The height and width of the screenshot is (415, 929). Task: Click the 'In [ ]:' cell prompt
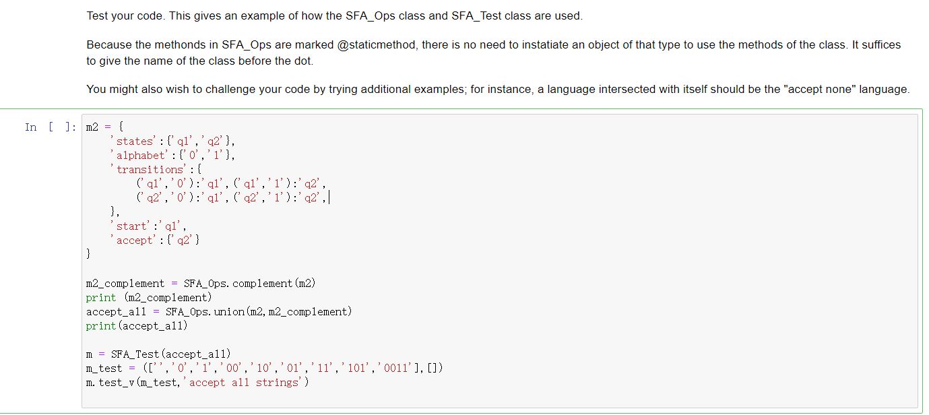pyautogui.click(x=49, y=127)
